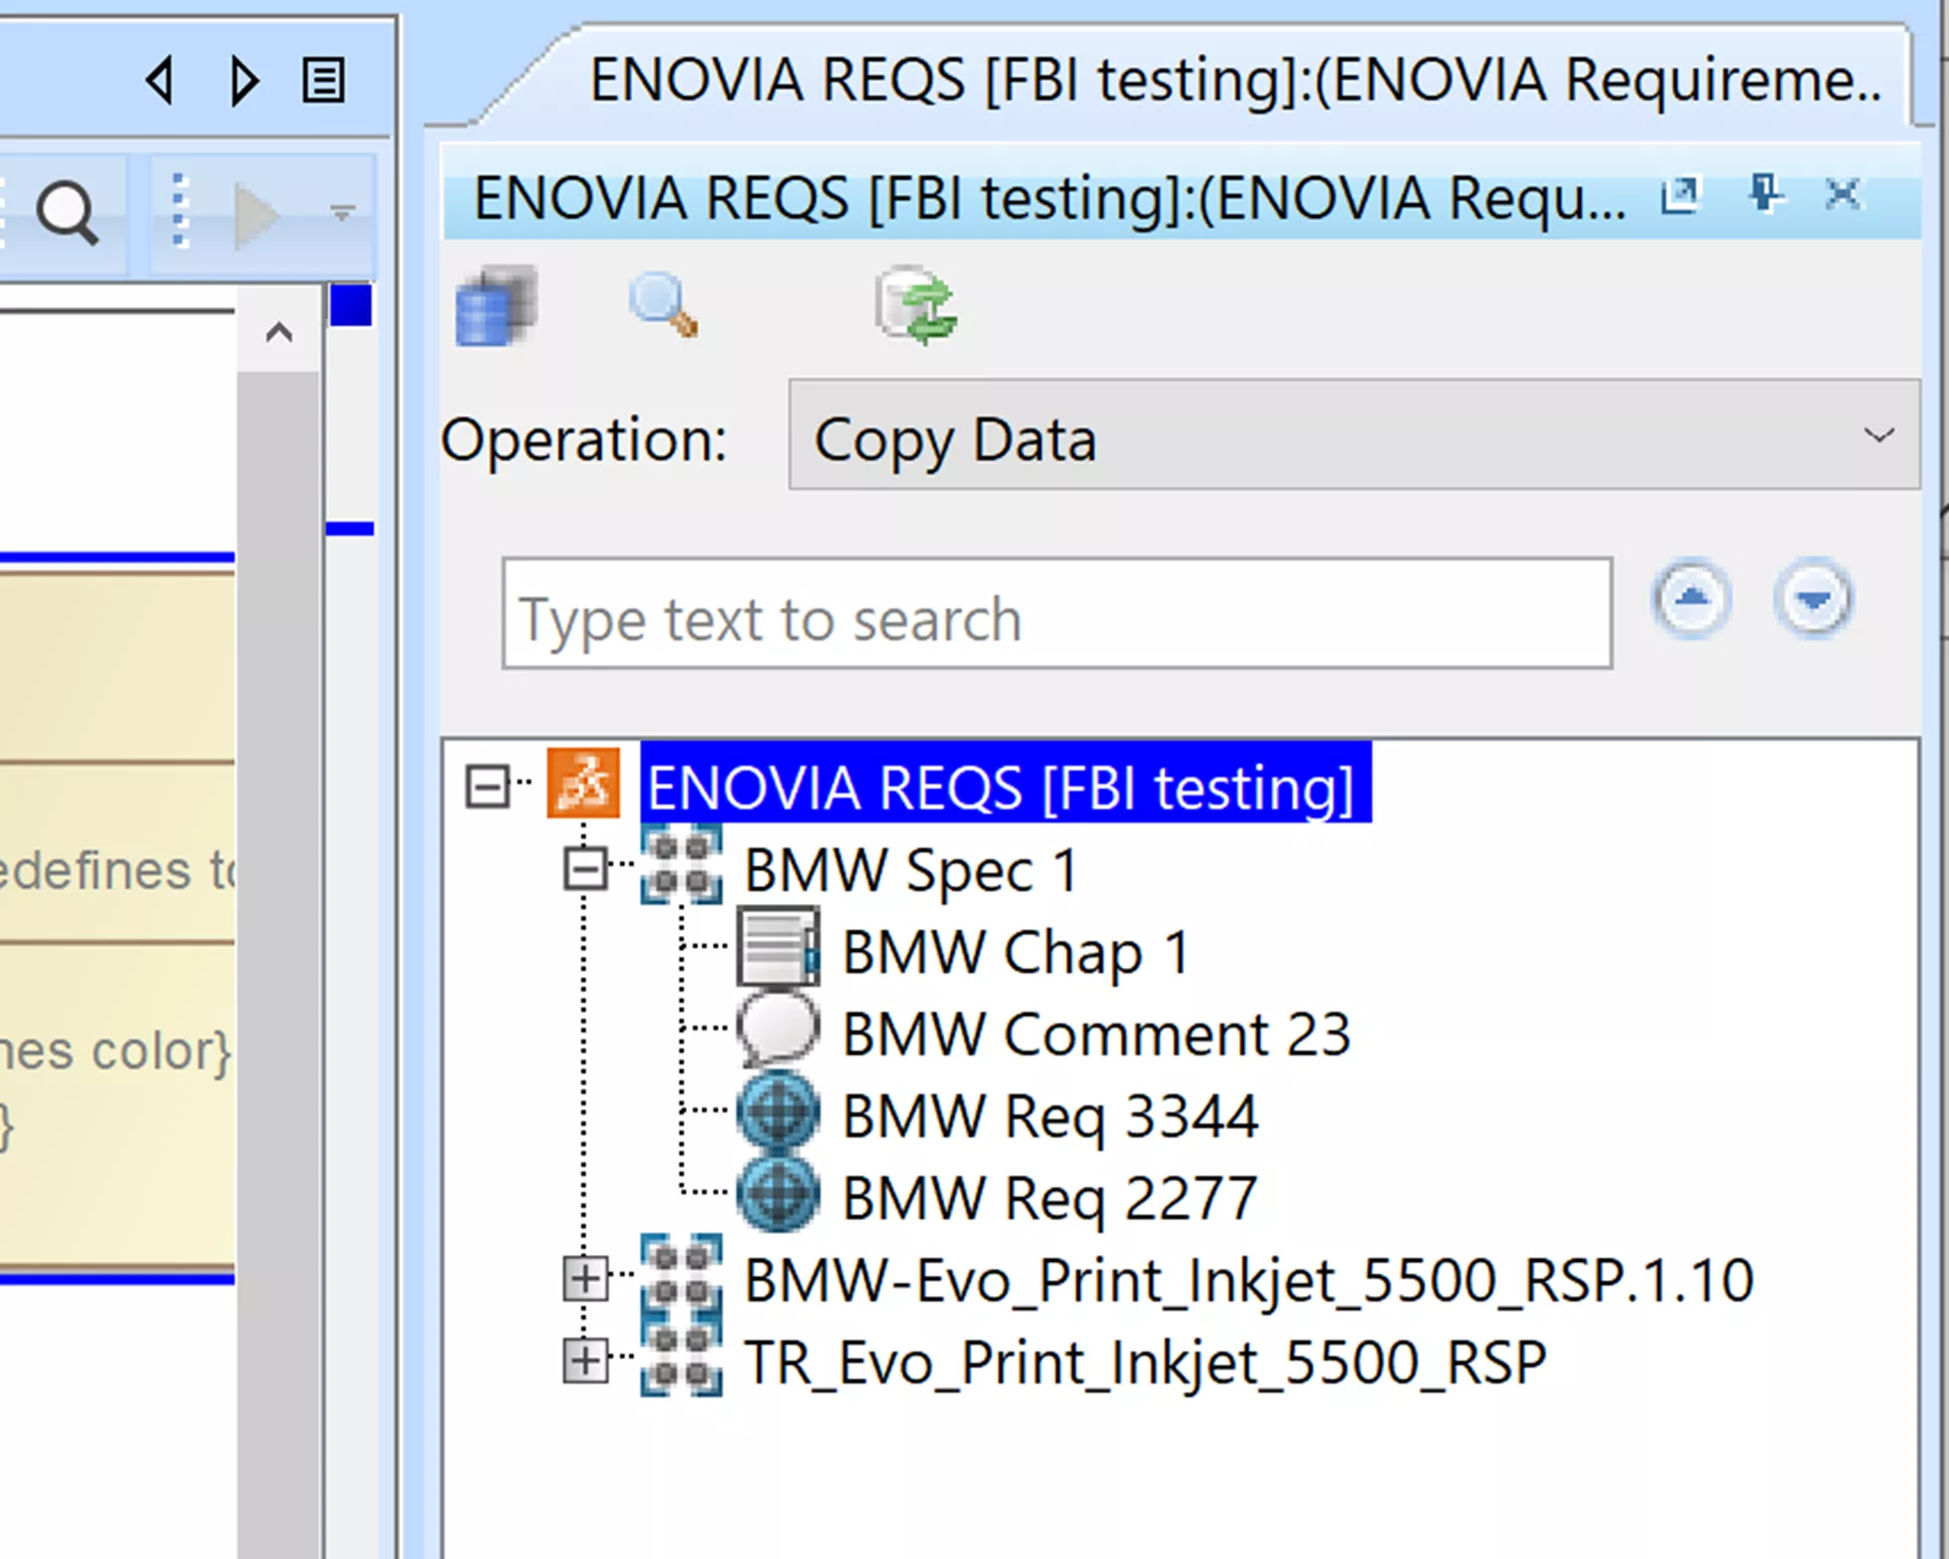Open the small dropdown arrow next to play
Image resolution: width=1949 pixels, height=1559 pixels.
point(342,212)
